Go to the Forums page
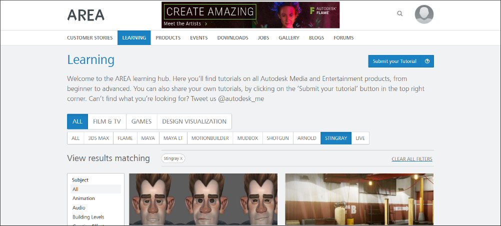Screen dimensions: 501x226 (x=343, y=37)
